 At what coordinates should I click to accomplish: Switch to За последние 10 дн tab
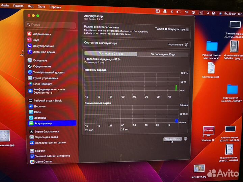[x=163, y=54]
